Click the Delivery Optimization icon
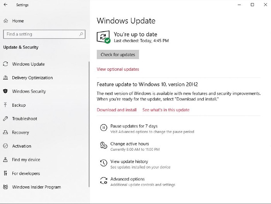The height and width of the screenshot is (204, 271). click(x=5, y=78)
